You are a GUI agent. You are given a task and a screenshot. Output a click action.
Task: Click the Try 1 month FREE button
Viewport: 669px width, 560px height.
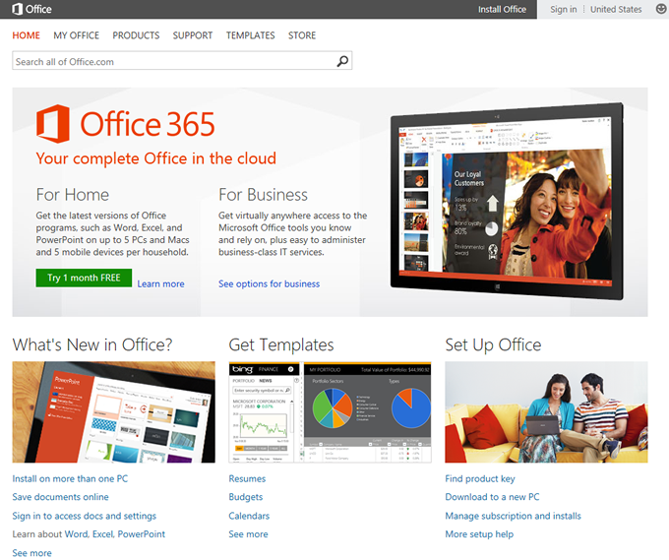(84, 278)
